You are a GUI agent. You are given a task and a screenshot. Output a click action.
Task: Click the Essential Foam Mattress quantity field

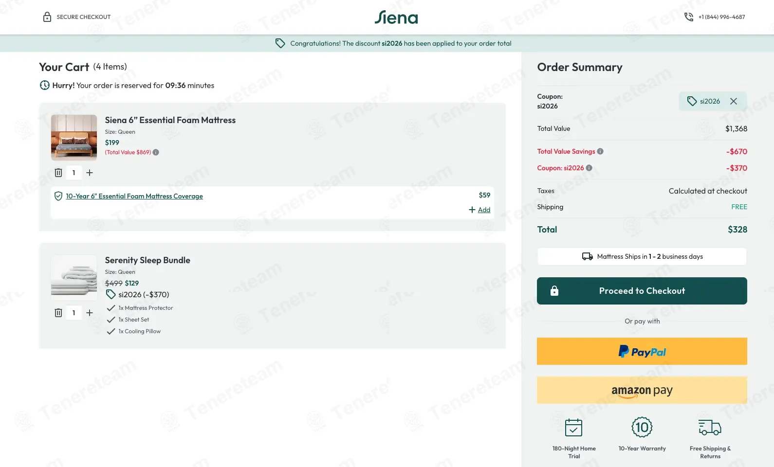point(74,173)
